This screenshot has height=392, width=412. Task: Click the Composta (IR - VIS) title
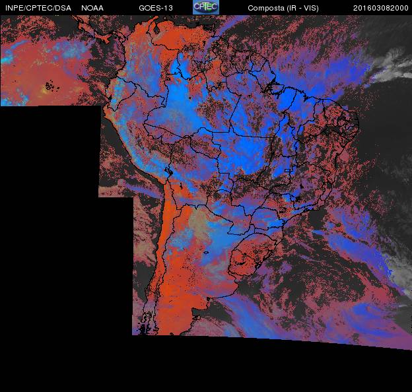pyautogui.click(x=283, y=9)
